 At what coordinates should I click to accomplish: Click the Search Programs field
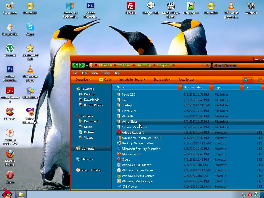tap(238, 65)
